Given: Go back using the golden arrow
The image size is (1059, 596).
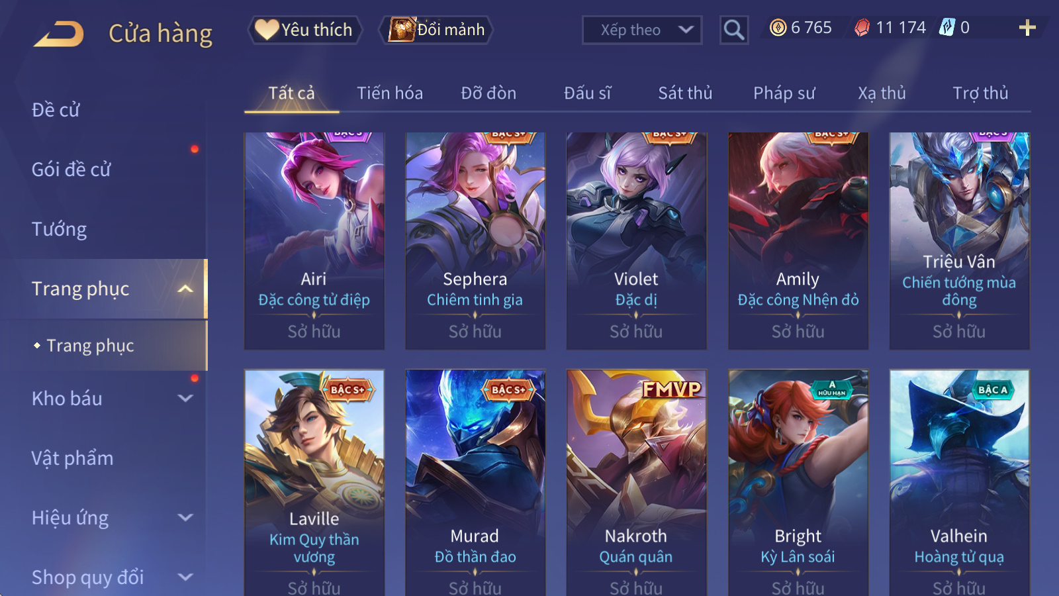Looking at the screenshot, I should 59,33.
